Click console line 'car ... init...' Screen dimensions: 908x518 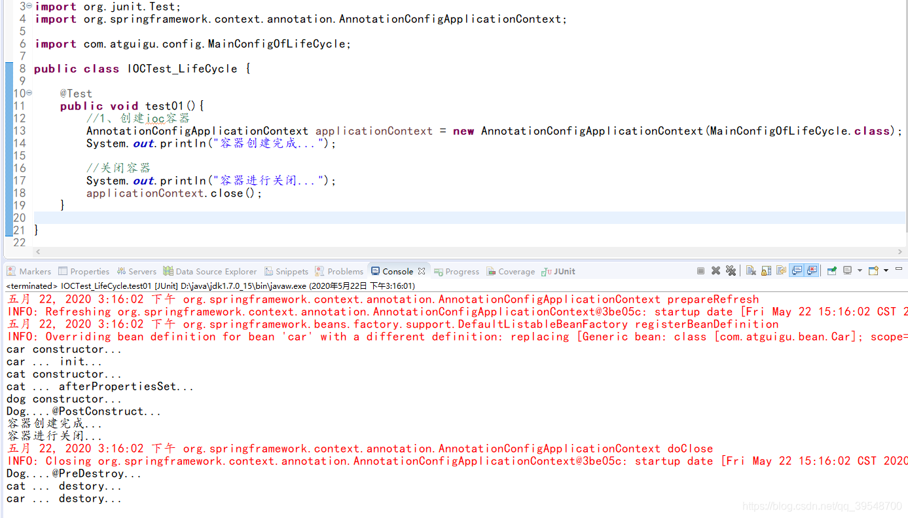[x=54, y=361]
